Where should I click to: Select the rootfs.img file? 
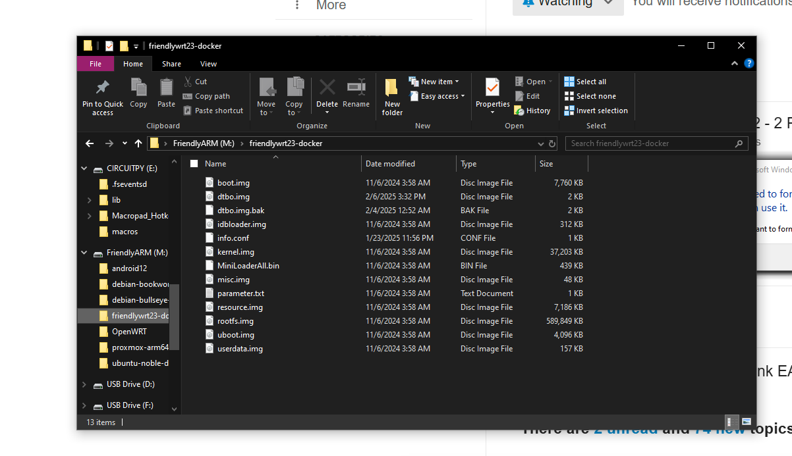click(235, 321)
